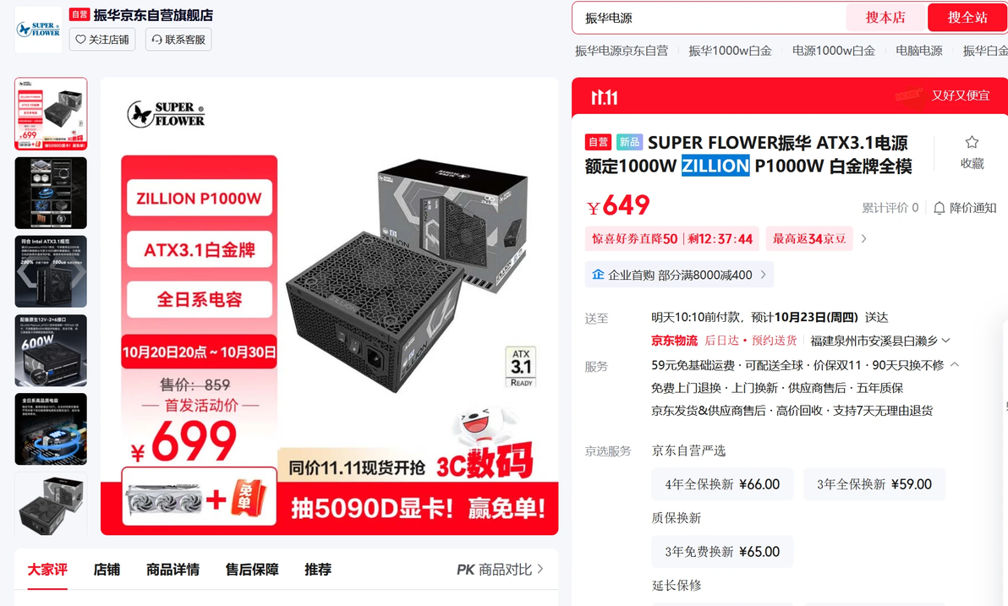The image size is (1008, 606).
Task: Click the star icon to favorite product
Action: [x=972, y=143]
